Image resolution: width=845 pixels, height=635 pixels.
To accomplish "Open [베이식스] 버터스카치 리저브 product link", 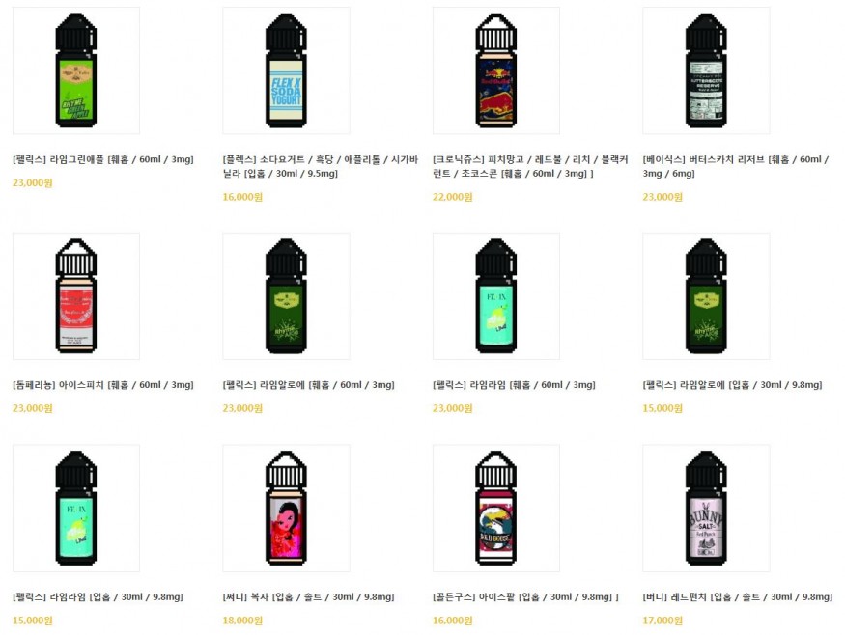I will pos(736,166).
